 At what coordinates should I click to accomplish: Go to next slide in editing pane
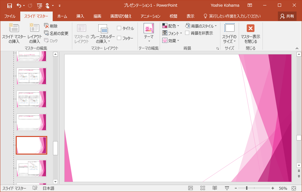(299, 176)
